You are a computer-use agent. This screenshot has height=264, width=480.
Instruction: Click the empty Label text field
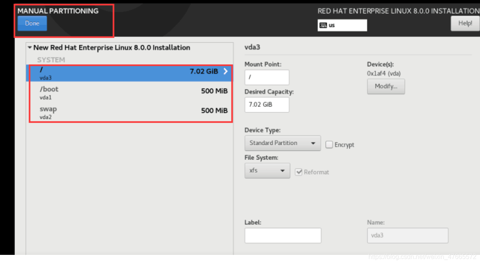[283, 235]
